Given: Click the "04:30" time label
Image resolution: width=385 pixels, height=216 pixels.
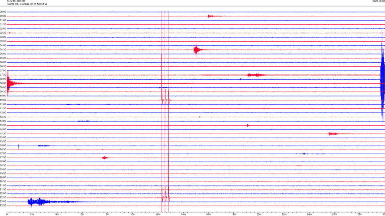Looking at the screenshot, I should (3, 50).
